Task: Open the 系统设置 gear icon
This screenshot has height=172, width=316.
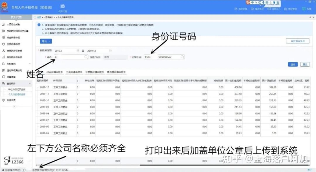Action: pos(3,100)
